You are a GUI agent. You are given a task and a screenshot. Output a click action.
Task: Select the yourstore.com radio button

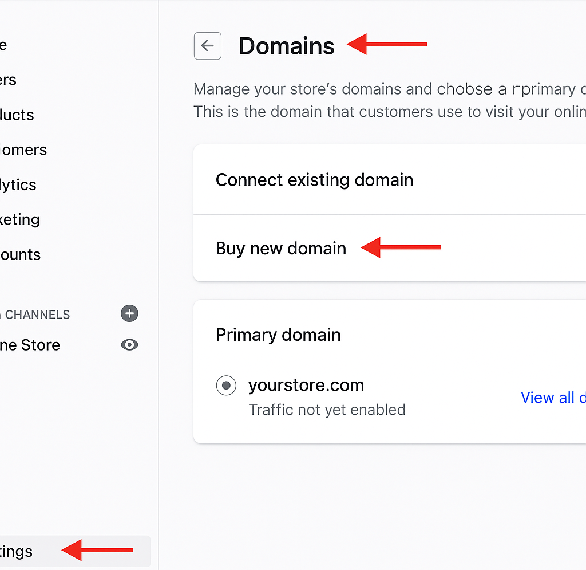[226, 386]
